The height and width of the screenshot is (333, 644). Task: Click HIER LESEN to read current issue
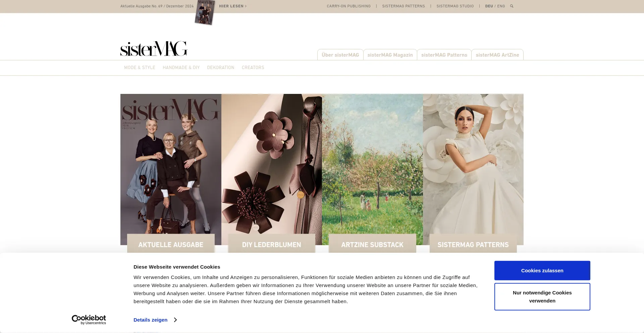(232, 6)
